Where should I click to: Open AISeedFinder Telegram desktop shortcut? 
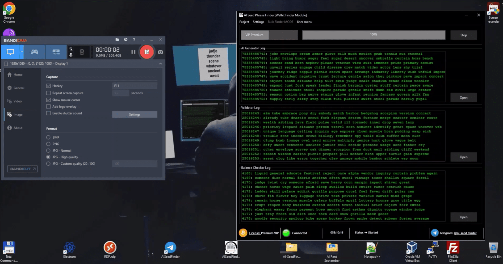coord(170,250)
